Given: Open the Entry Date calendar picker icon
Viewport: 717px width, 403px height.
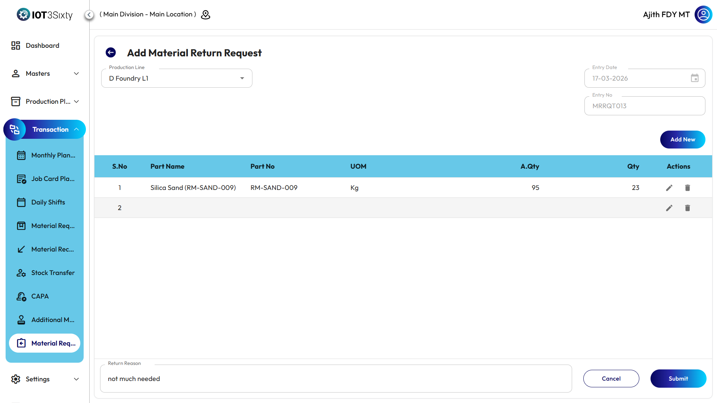Looking at the screenshot, I should [x=694, y=78].
